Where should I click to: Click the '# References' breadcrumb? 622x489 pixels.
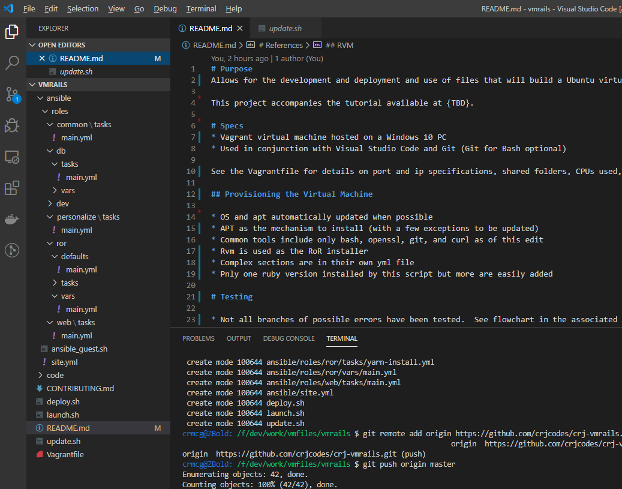pos(281,45)
